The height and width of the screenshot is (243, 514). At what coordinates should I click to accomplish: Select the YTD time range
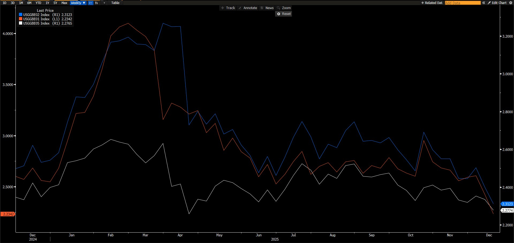[38, 3]
